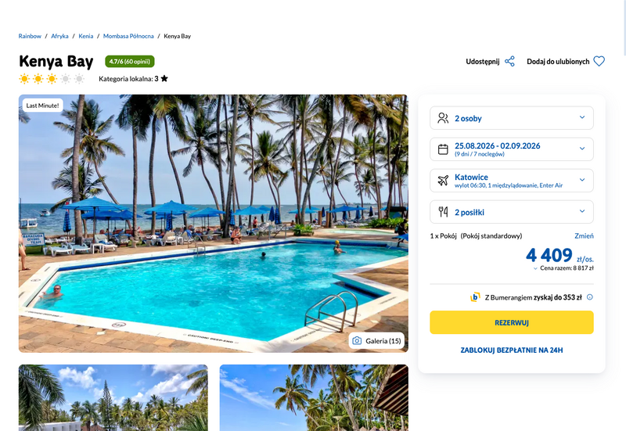Click the heart icon to add favorite

[x=599, y=62]
